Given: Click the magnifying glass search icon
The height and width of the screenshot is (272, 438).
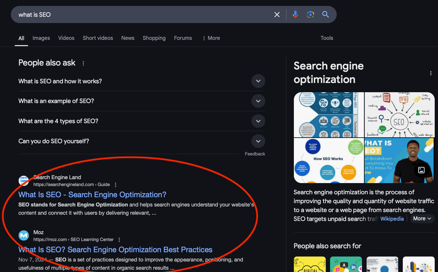Looking at the screenshot, I should 325,14.
